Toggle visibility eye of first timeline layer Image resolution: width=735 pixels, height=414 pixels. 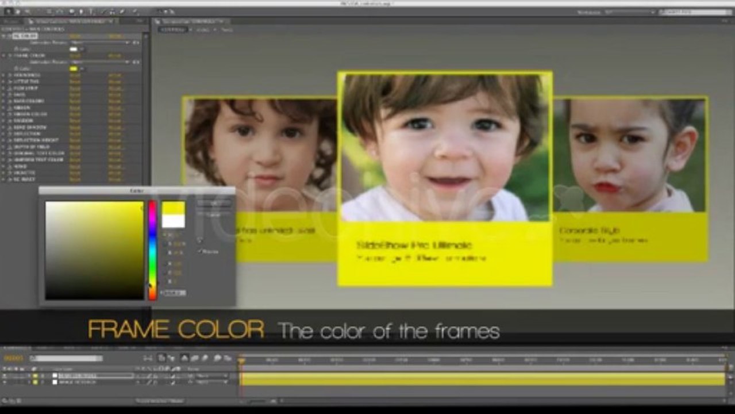pyautogui.click(x=5, y=376)
